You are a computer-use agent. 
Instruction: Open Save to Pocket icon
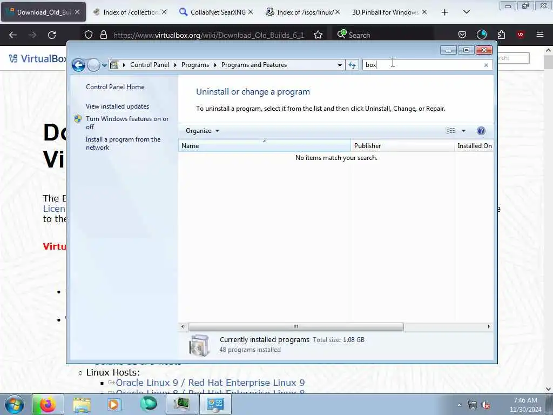coord(462,35)
